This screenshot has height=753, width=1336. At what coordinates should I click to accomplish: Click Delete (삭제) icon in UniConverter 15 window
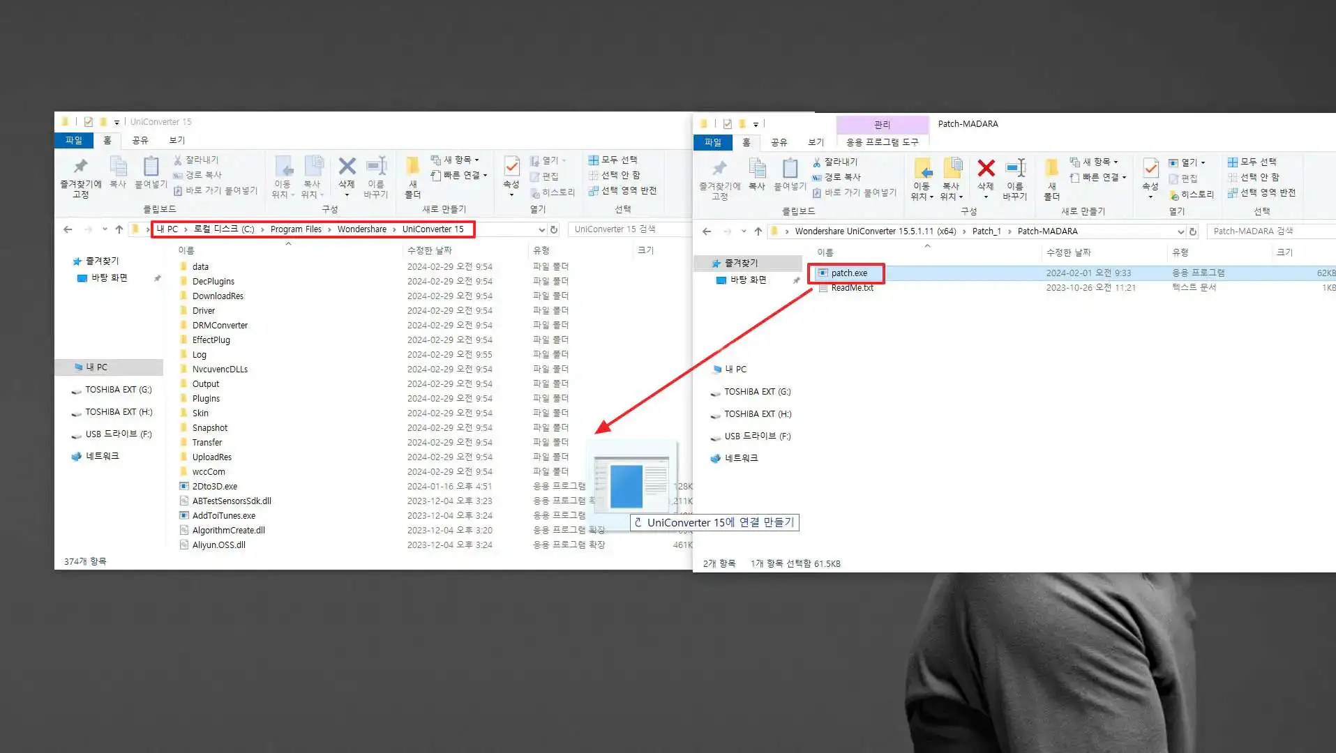click(x=347, y=166)
